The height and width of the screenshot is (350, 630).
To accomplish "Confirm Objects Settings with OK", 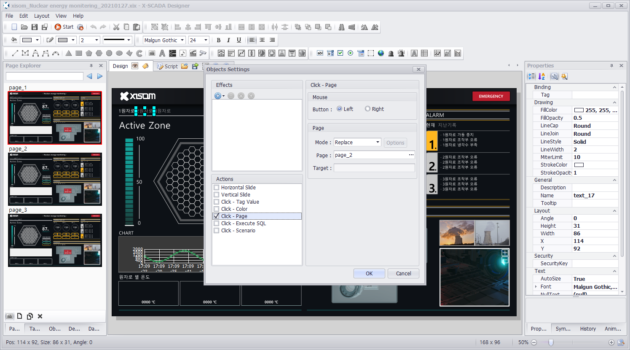I will (369, 274).
